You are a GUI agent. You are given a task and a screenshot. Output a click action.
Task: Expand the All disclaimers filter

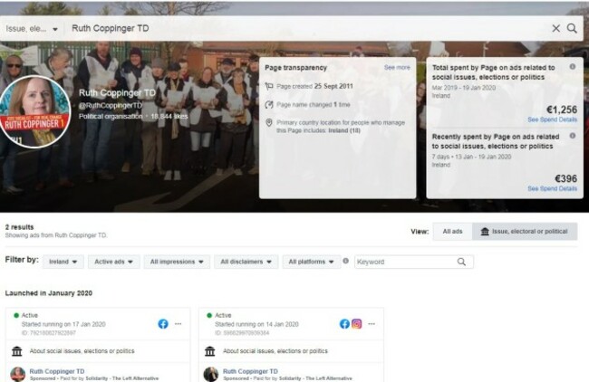pos(246,262)
